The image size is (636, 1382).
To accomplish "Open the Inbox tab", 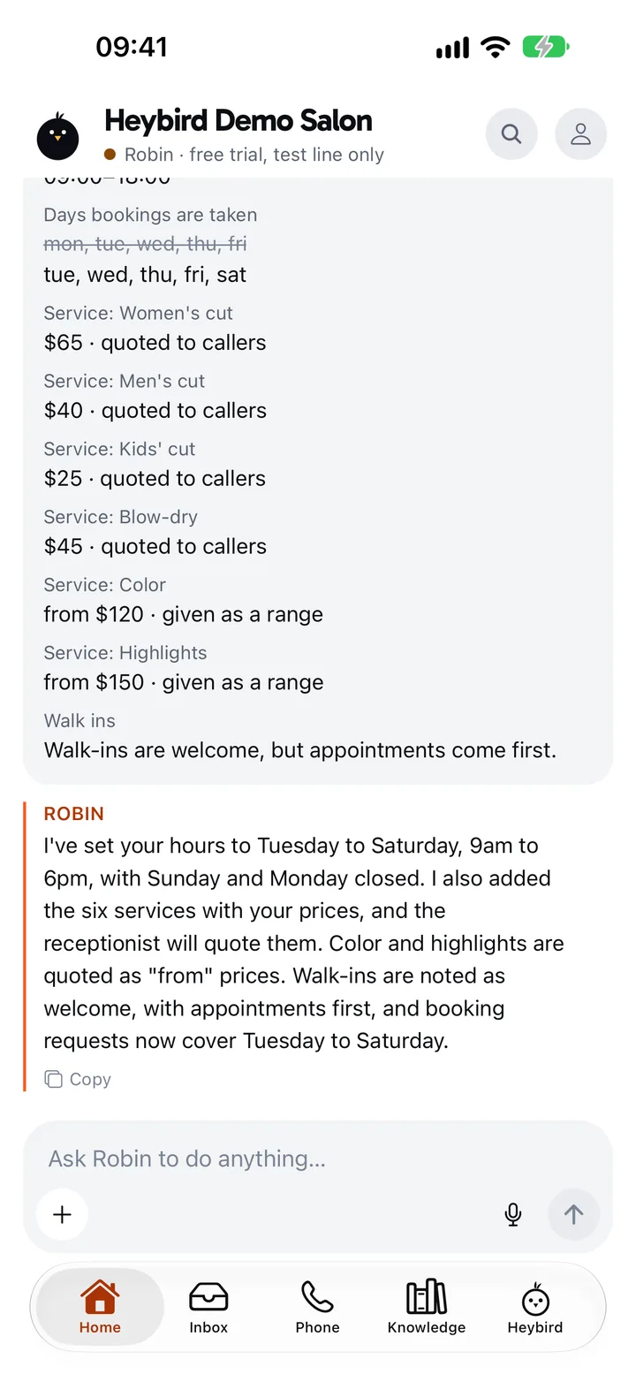I will (208, 1307).
